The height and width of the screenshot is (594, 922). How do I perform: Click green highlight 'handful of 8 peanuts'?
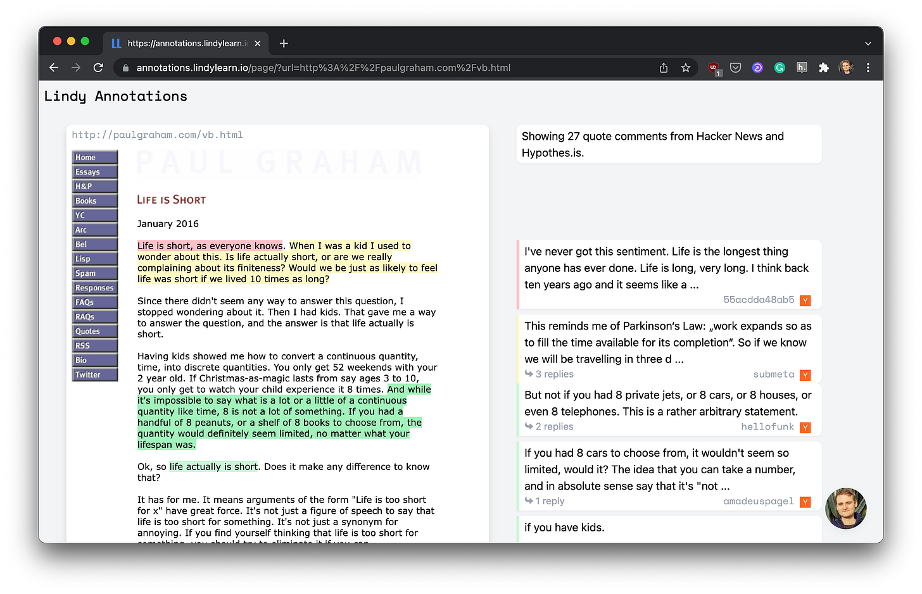click(185, 423)
